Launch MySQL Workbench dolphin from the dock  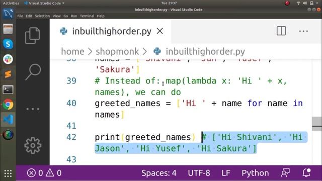tap(8, 14)
